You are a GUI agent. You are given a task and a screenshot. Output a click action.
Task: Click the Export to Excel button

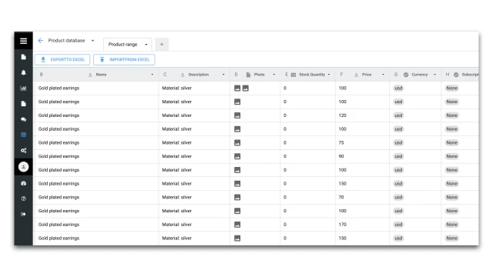[x=62, y=60]
